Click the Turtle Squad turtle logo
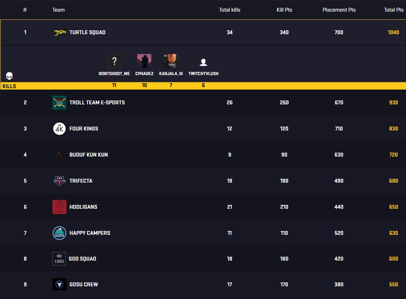The height and width of the screenshot is (299, 406). 59,32
